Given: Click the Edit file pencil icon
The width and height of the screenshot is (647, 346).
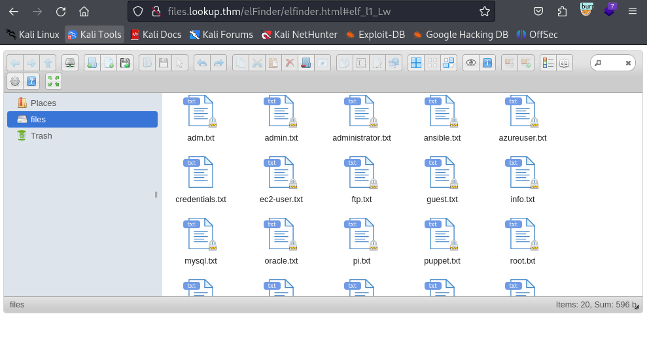Looking at the screenshot, I should [377, 63].
